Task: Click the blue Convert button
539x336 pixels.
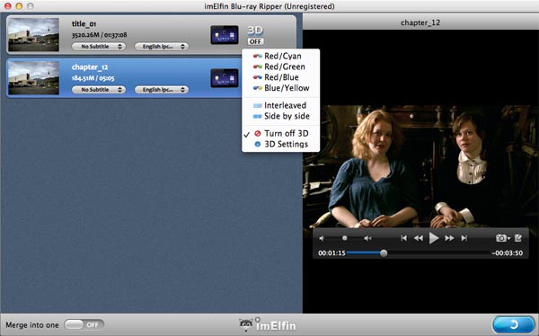Action: 513,324
